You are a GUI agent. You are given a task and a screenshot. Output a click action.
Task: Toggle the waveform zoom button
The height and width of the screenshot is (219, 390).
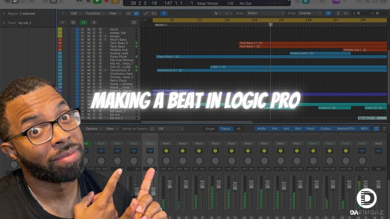pos(328,13)
